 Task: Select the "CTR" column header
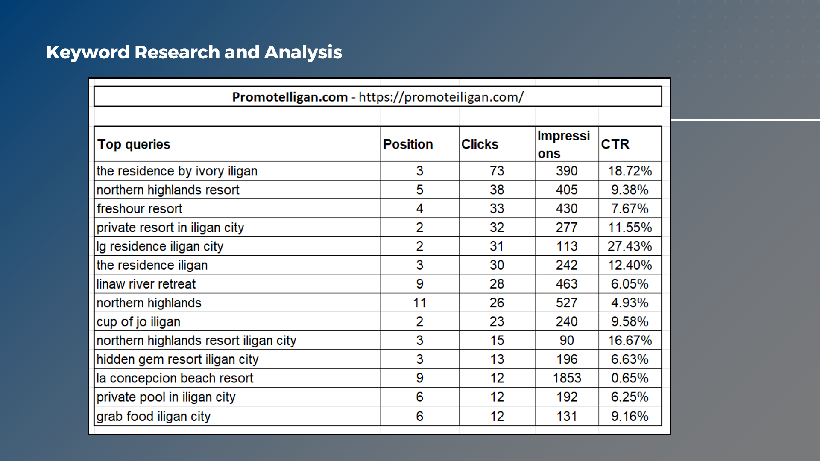615,144
